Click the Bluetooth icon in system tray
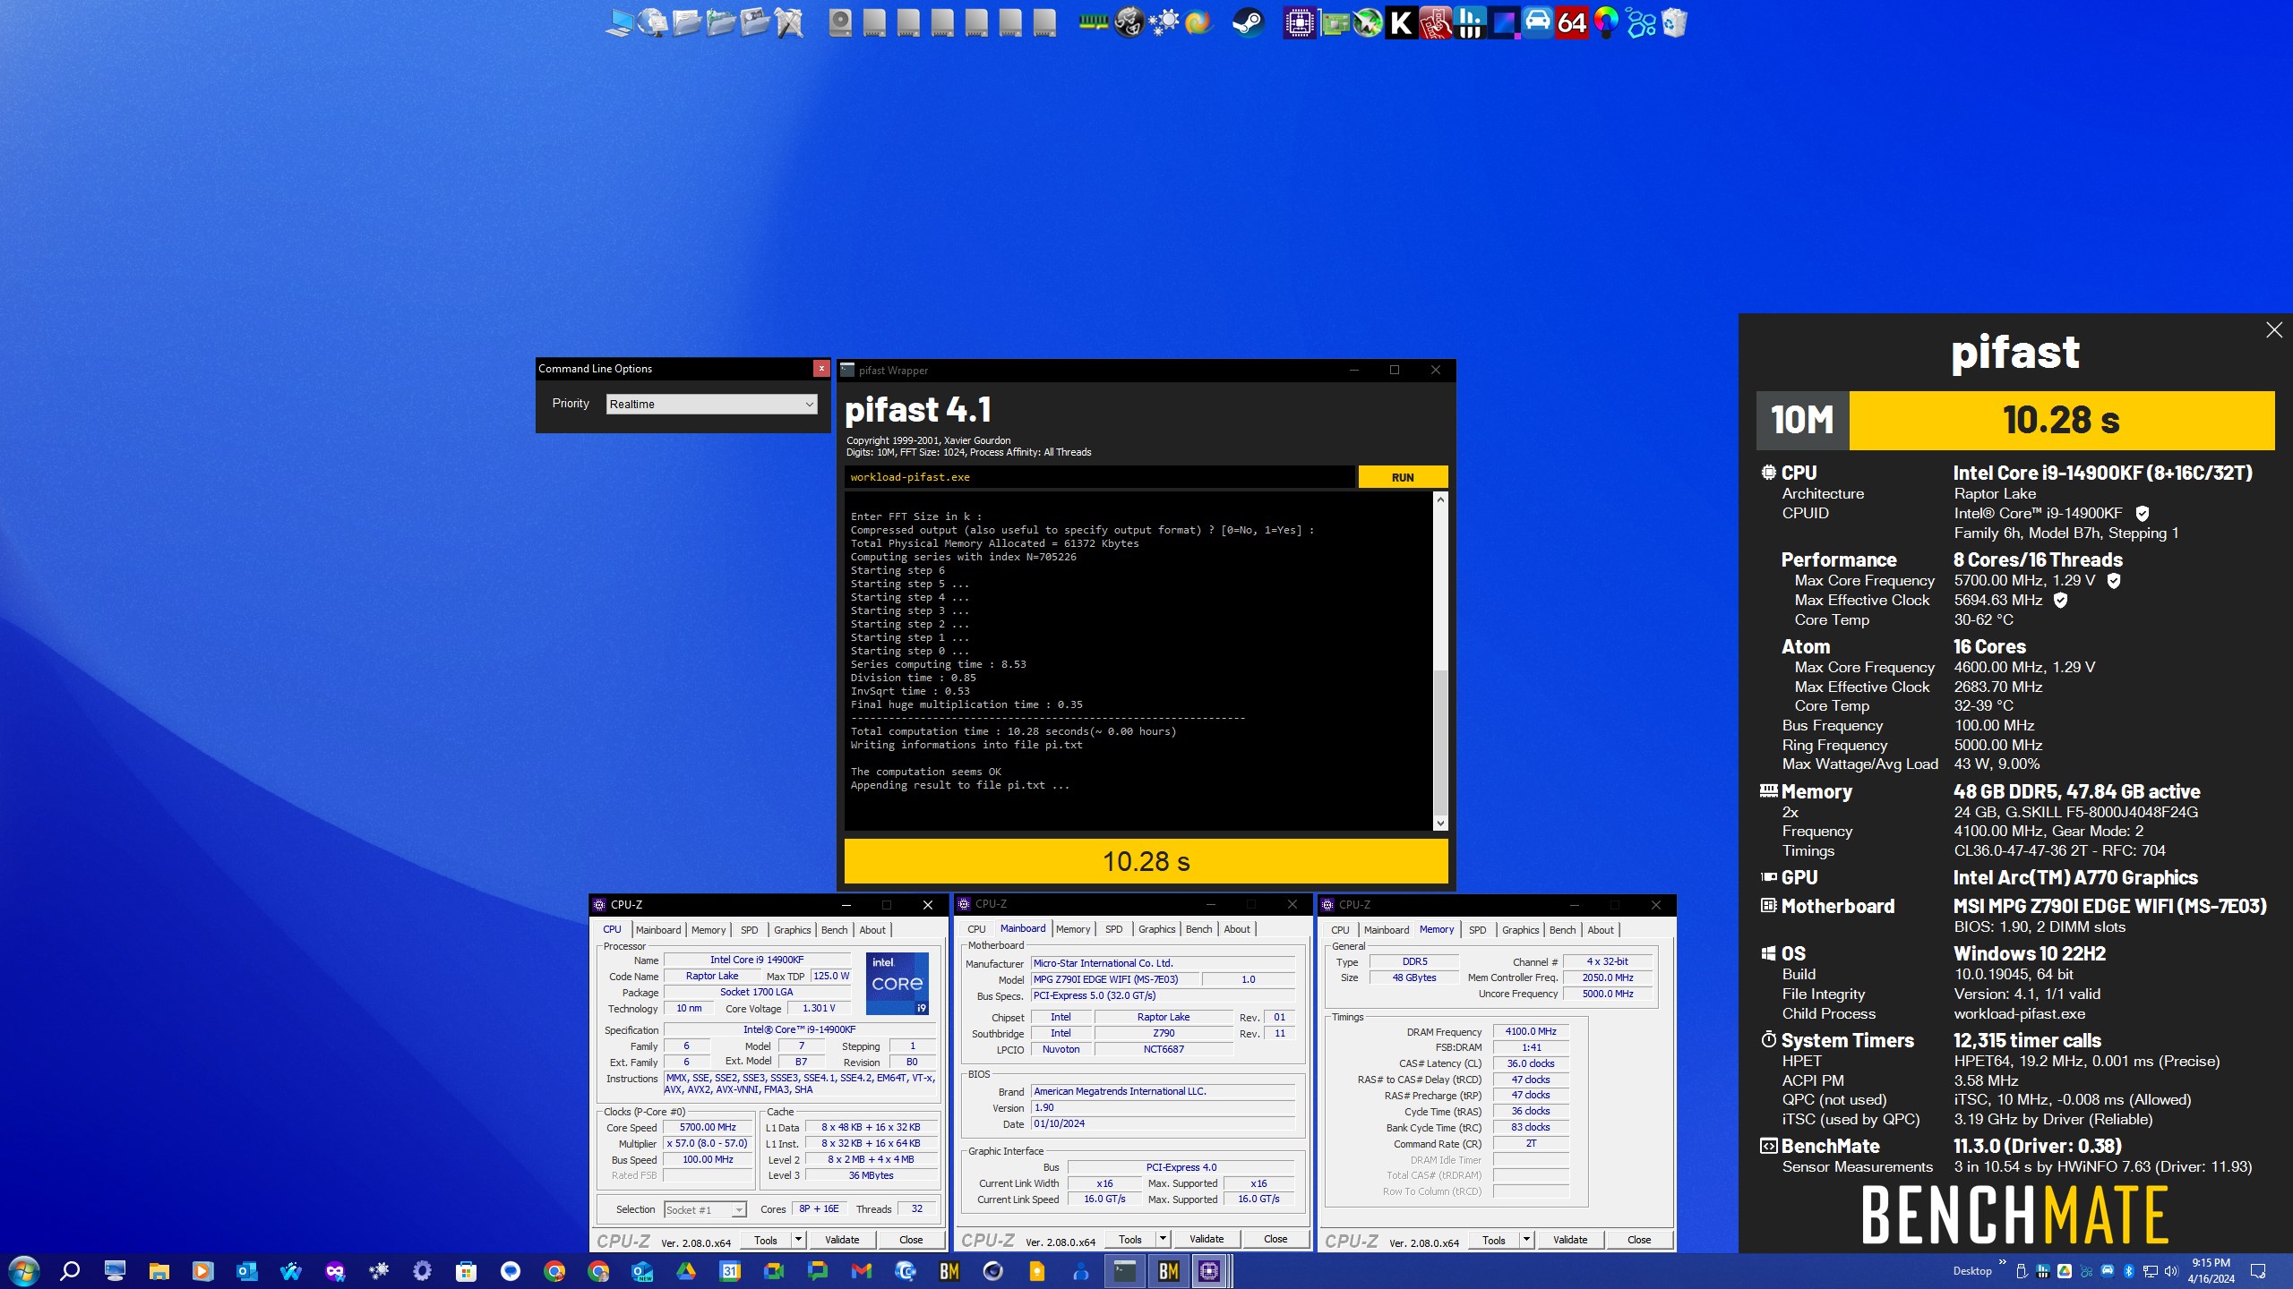Viewport: 2293px width, 1289px height. click(2129, 1271)
